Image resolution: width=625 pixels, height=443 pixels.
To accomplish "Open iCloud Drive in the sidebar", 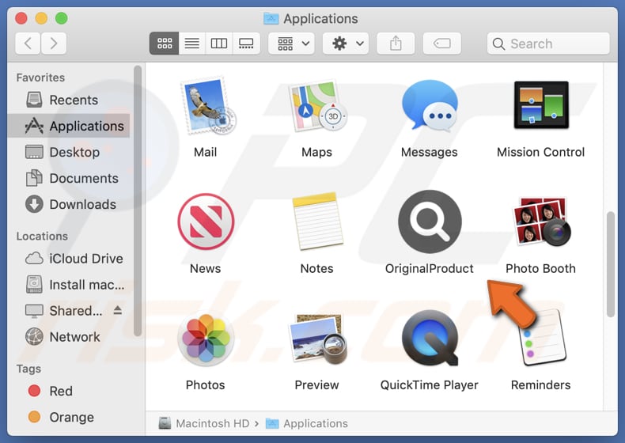I will [x=69, y=259].
